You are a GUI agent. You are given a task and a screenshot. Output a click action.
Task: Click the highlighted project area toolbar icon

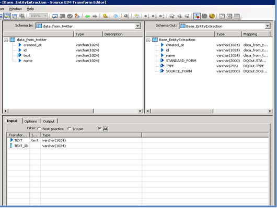(x=7, y=16)
